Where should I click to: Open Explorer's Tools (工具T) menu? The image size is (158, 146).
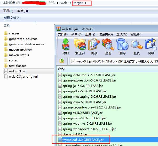8,11
